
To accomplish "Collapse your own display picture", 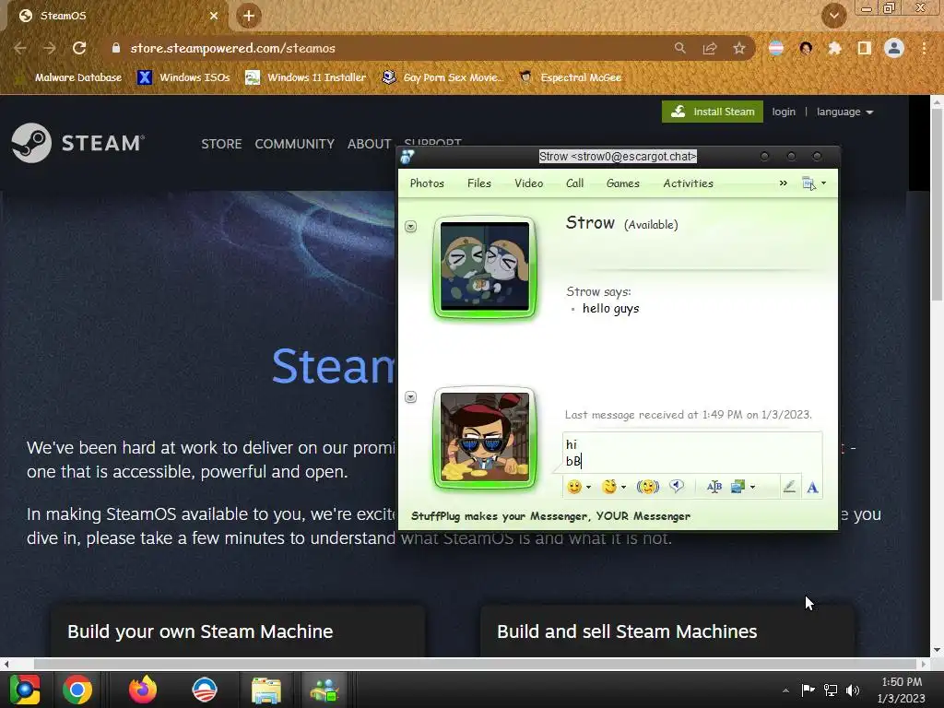I will (410, 397).
